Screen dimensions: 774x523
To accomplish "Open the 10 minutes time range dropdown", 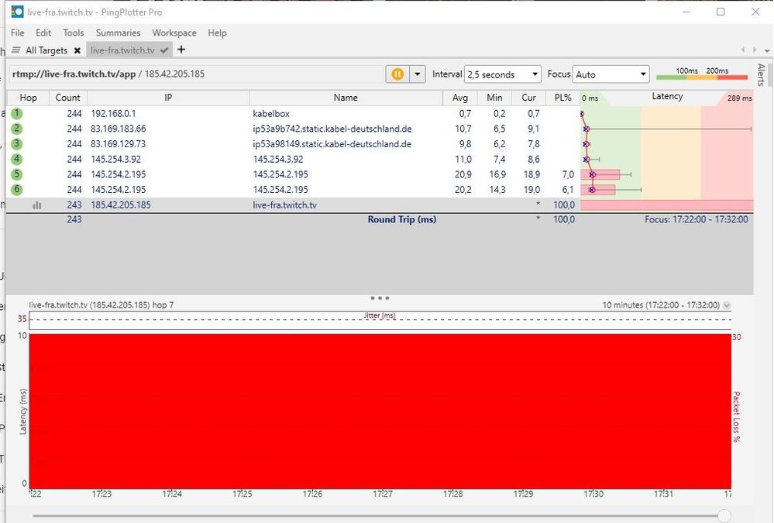I will (x=727, y=305).
